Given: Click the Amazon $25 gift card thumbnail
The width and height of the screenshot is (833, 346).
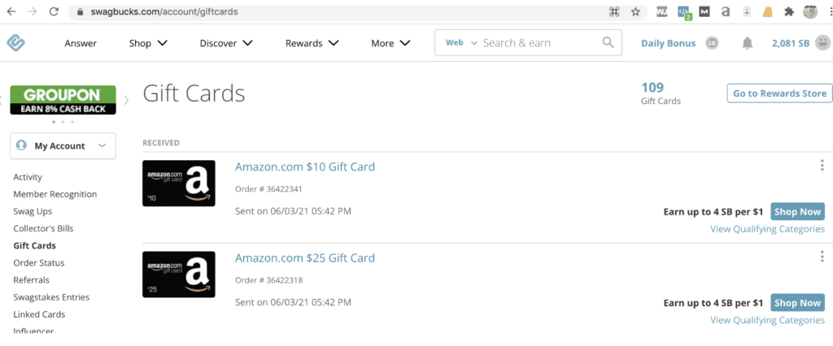Looking at the screenshot, I should tap(179, 274).
